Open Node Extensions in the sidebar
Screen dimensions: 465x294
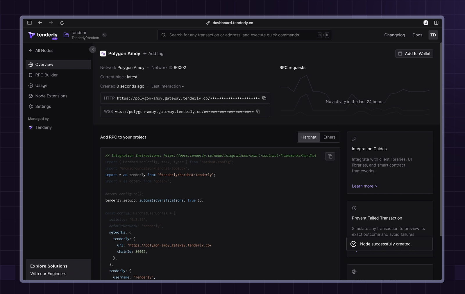point(58,96)
